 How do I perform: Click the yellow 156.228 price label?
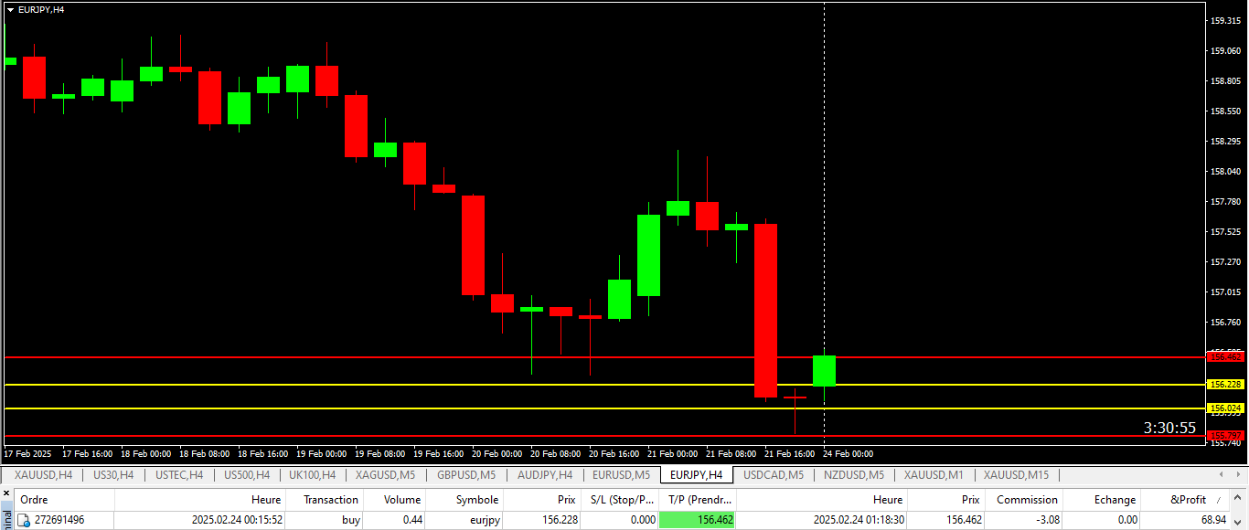point(1224,385)
